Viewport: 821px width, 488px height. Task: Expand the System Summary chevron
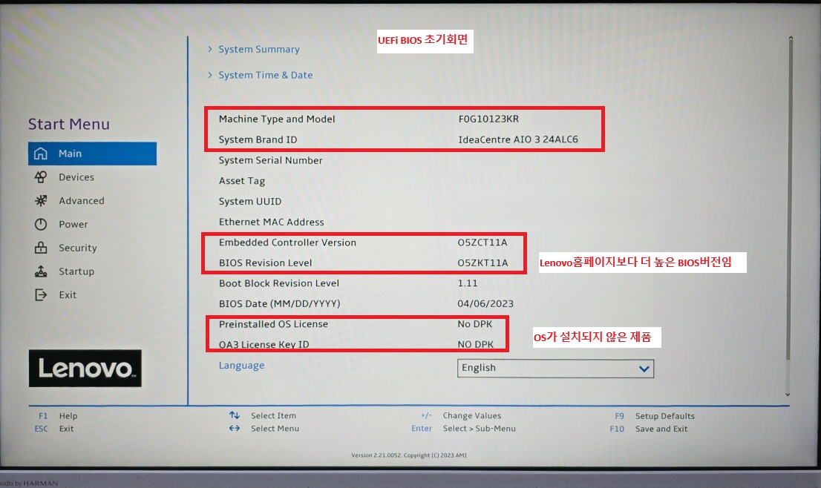click(x=210, y=49)
